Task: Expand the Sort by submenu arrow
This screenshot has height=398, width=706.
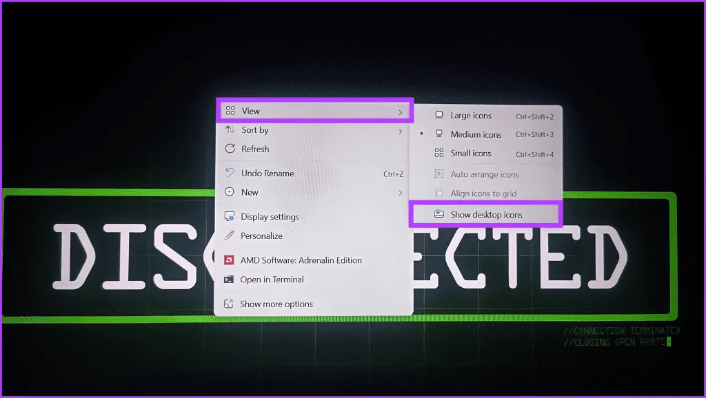Action: 400,130
